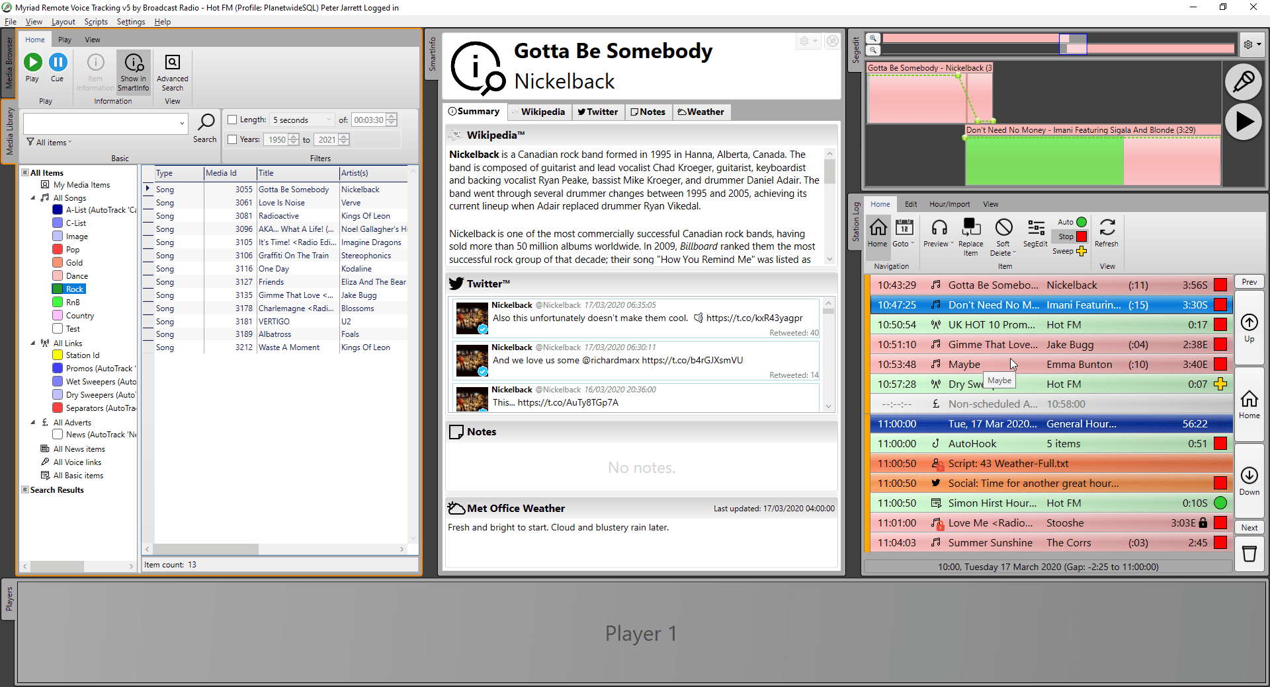Collapse the All Items root node
This screenshot has width=1270, height=687.
point(25,172)
